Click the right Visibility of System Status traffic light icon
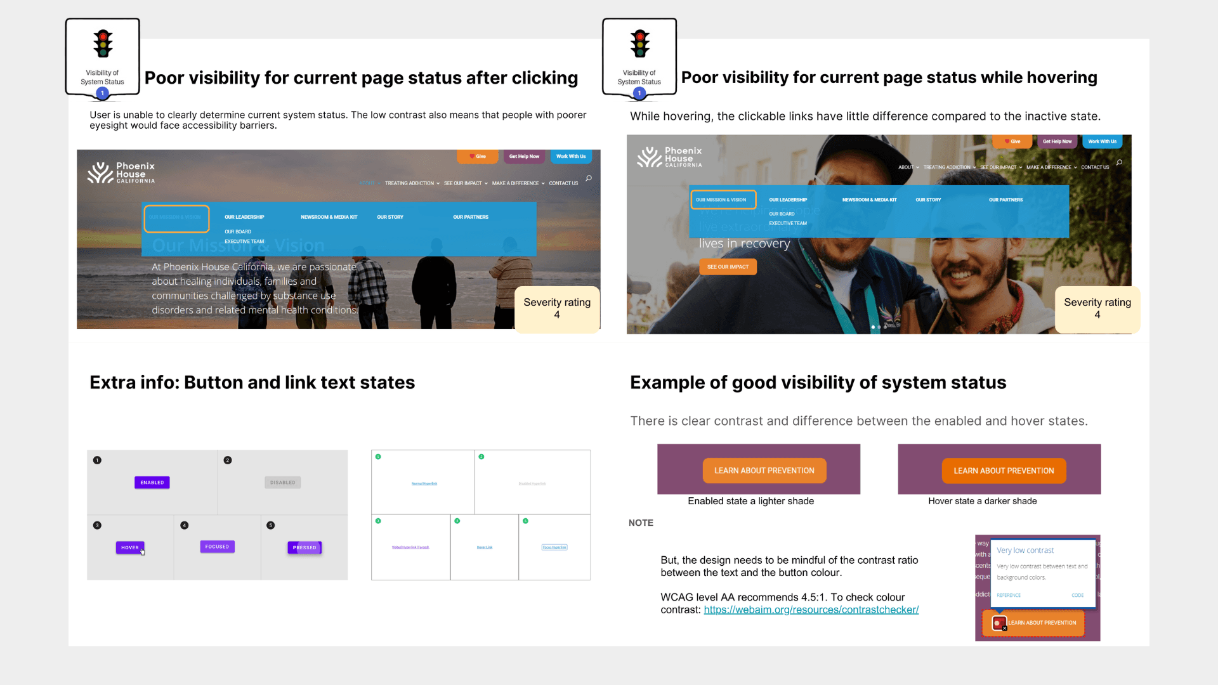Viewport: 1218px width, 685px height. click(639, 44)
